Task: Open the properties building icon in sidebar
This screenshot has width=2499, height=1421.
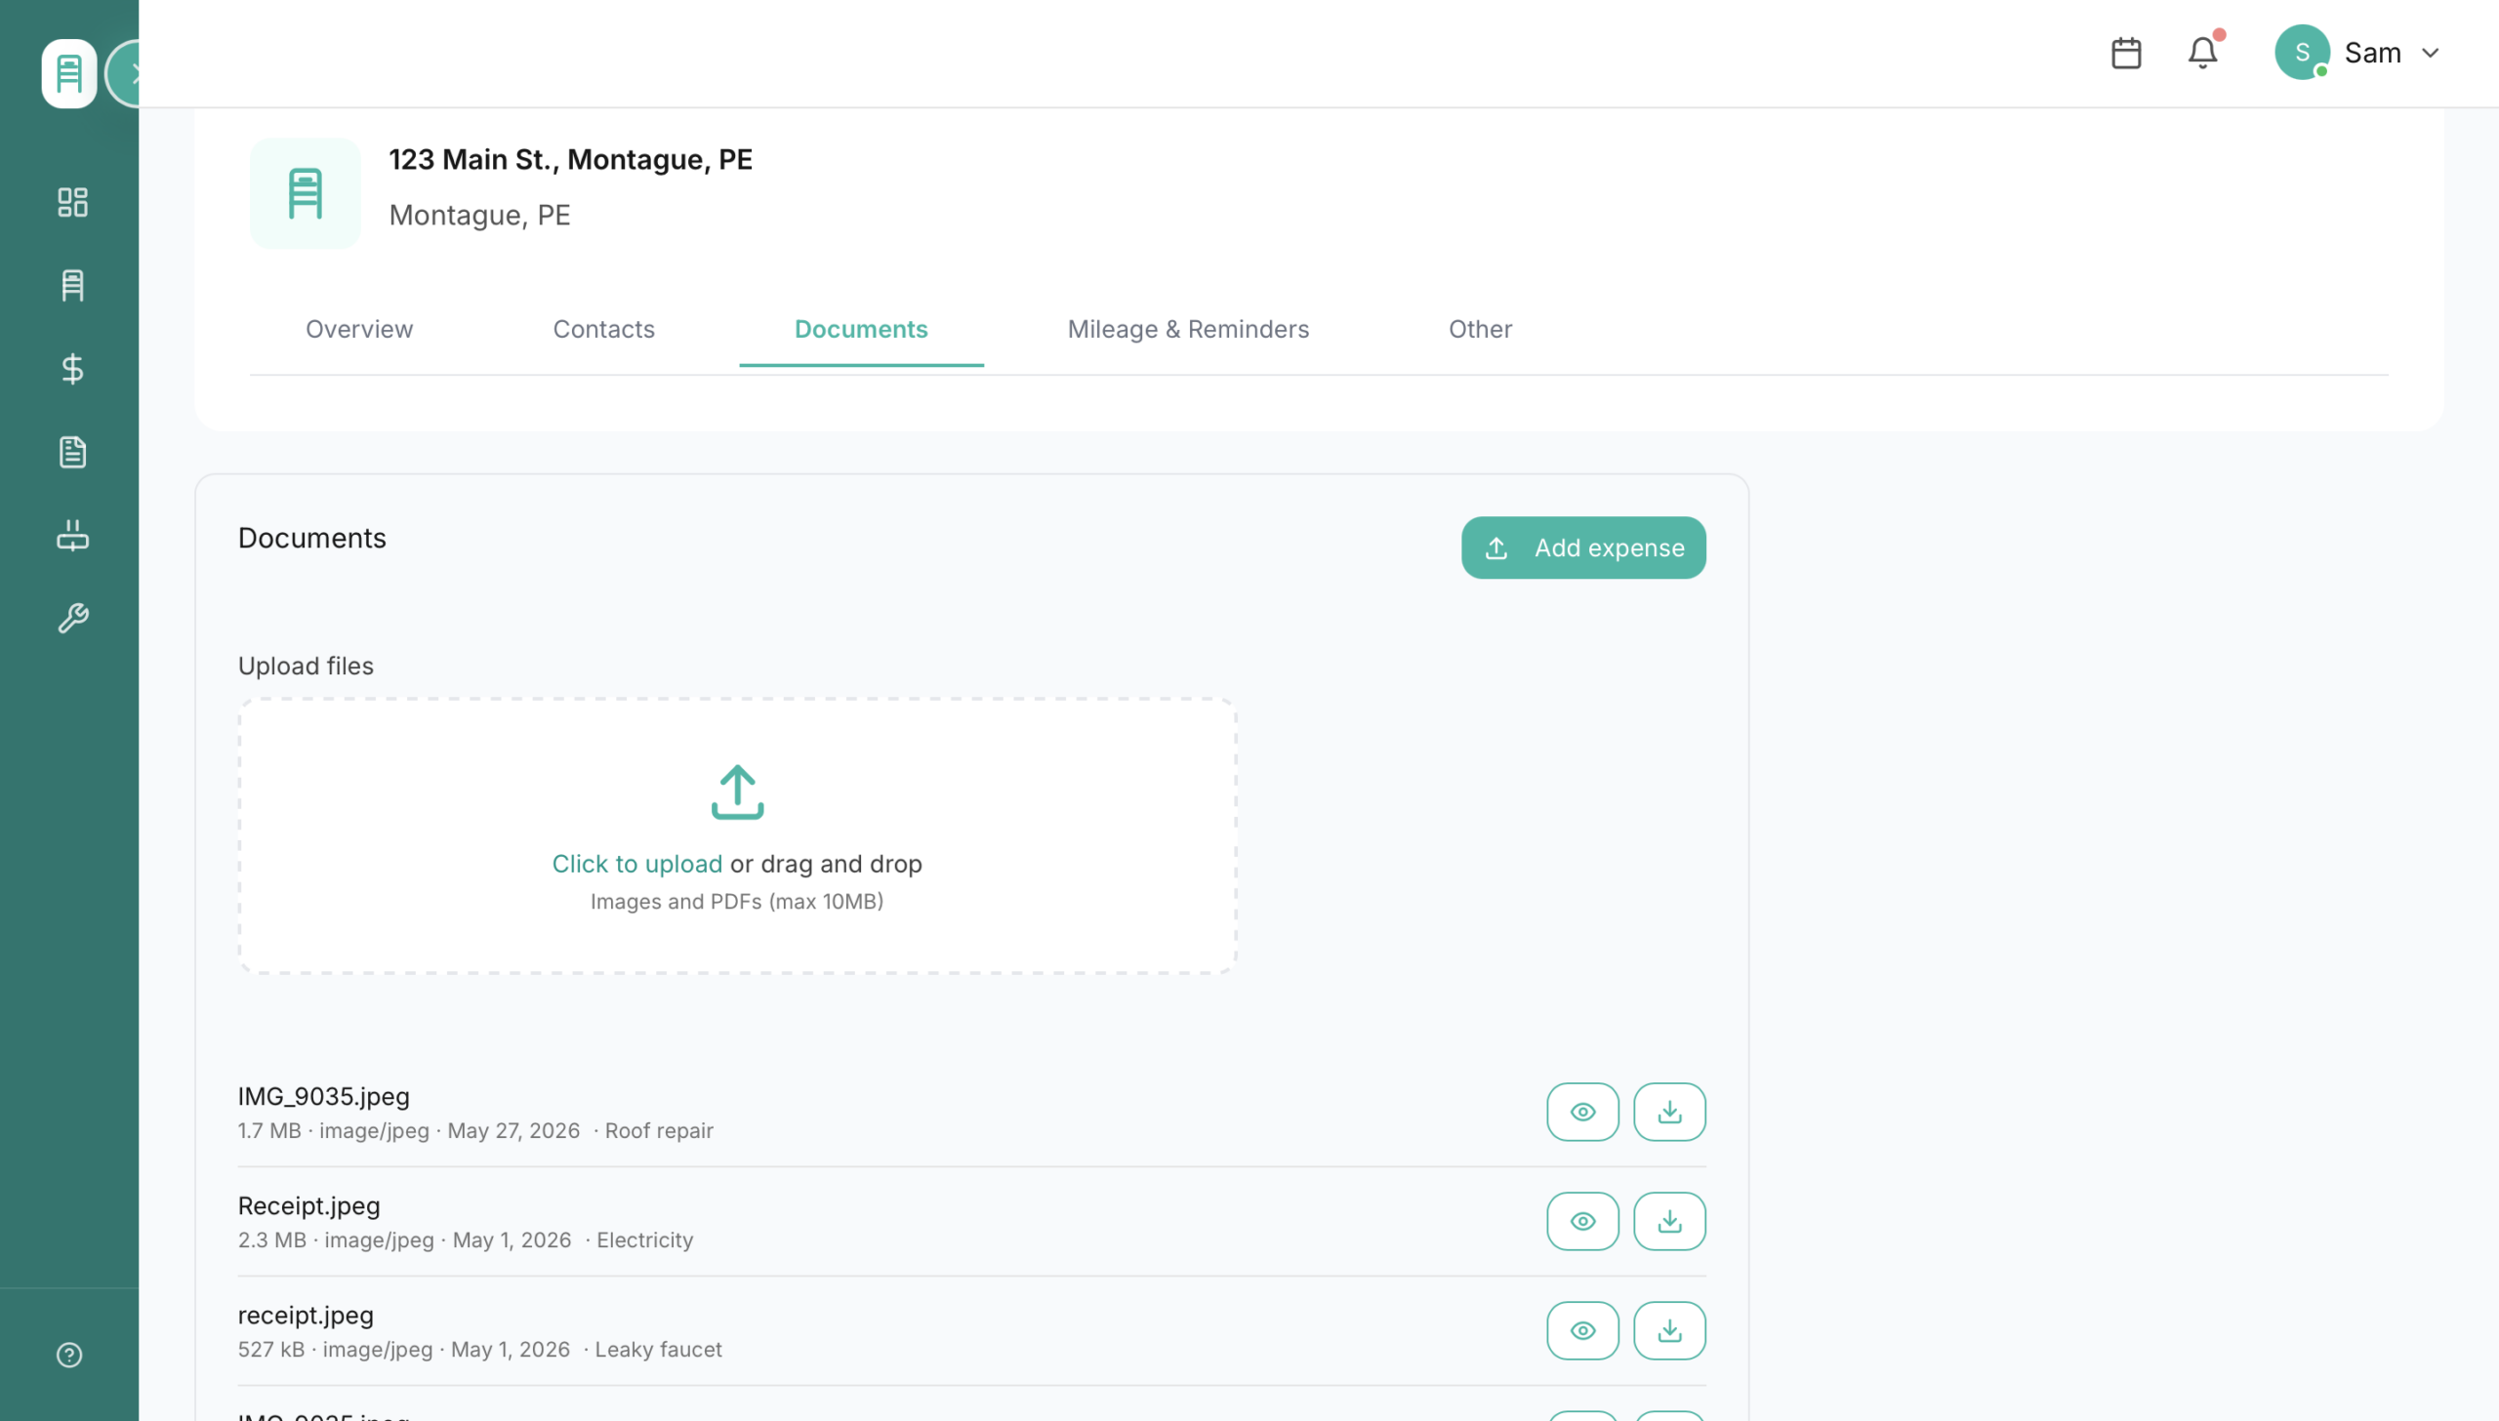Action: (x=72, y=286)
